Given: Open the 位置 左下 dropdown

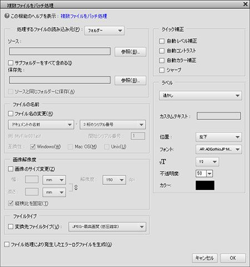Looking at the screenshot, I should [x=218, y=137].
